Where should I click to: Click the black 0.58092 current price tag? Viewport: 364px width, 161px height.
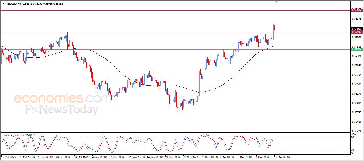pyautogui.click(x=357, y=29)
